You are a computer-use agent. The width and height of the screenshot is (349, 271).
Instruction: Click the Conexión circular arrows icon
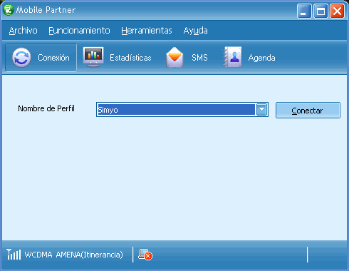pos(21,58)
